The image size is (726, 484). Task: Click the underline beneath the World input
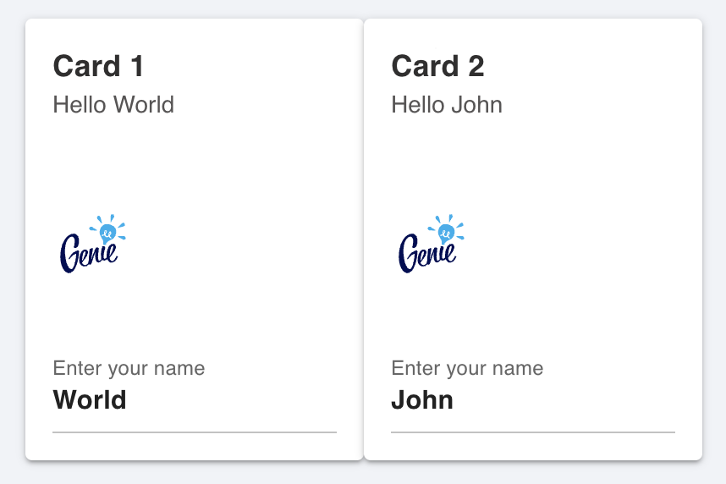(x=195, y=432)
